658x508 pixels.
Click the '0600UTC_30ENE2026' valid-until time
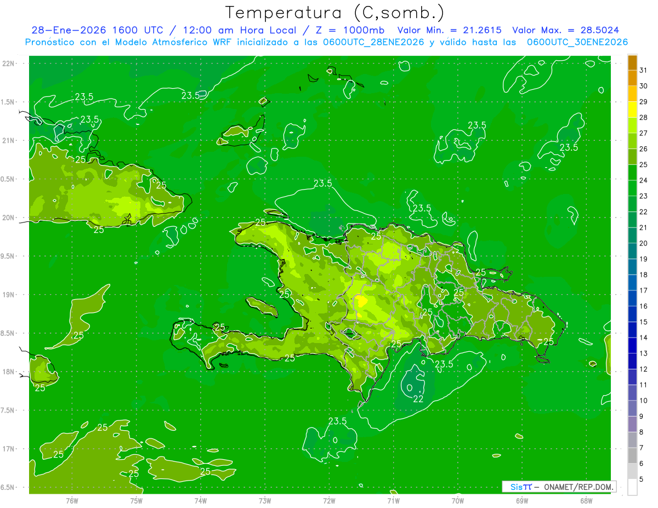[x=577, y=42]
